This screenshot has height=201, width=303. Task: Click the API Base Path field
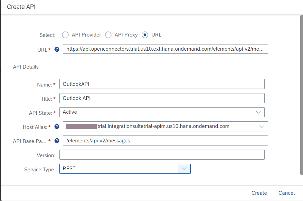(164, 140)
